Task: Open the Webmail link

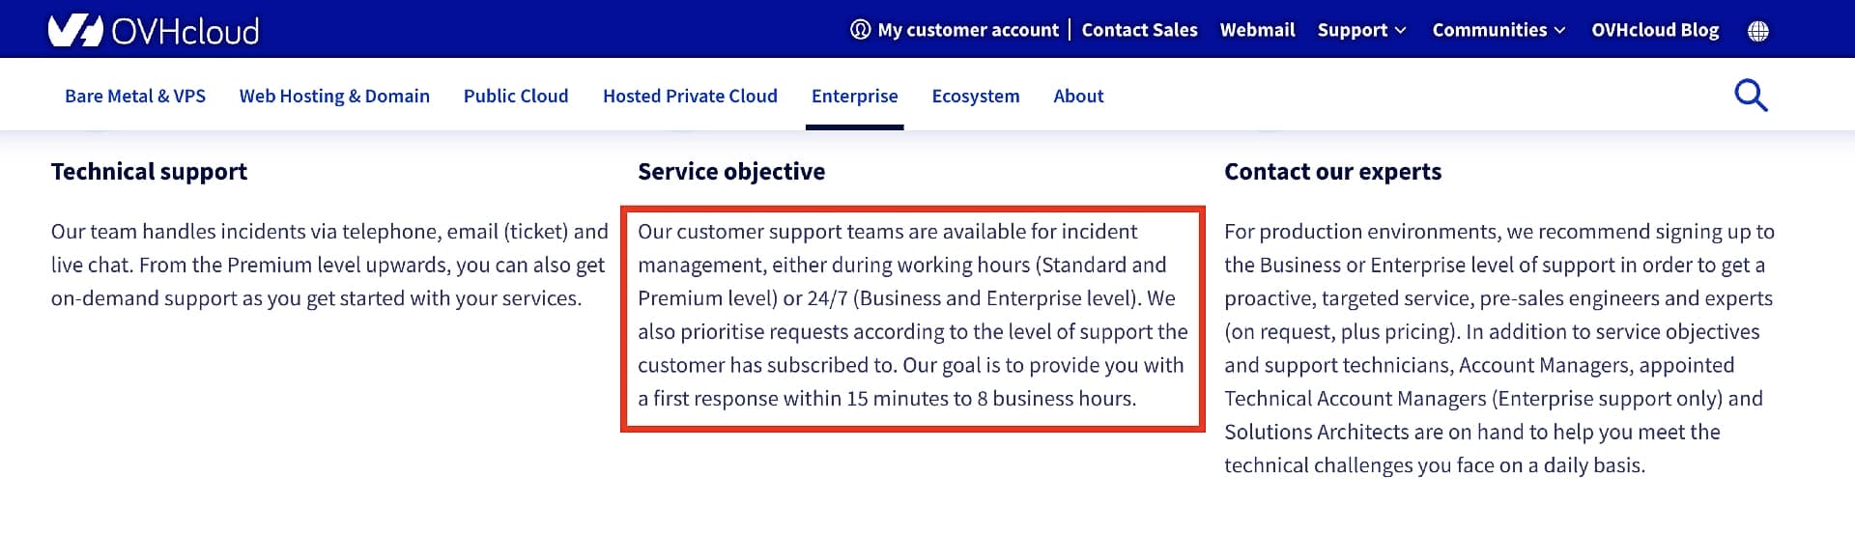Action: point(1257,30)
